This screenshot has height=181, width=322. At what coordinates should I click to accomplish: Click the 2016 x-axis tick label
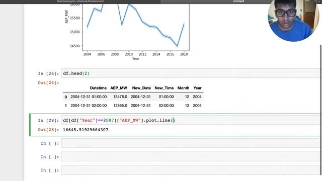click(x=170, y=54)
